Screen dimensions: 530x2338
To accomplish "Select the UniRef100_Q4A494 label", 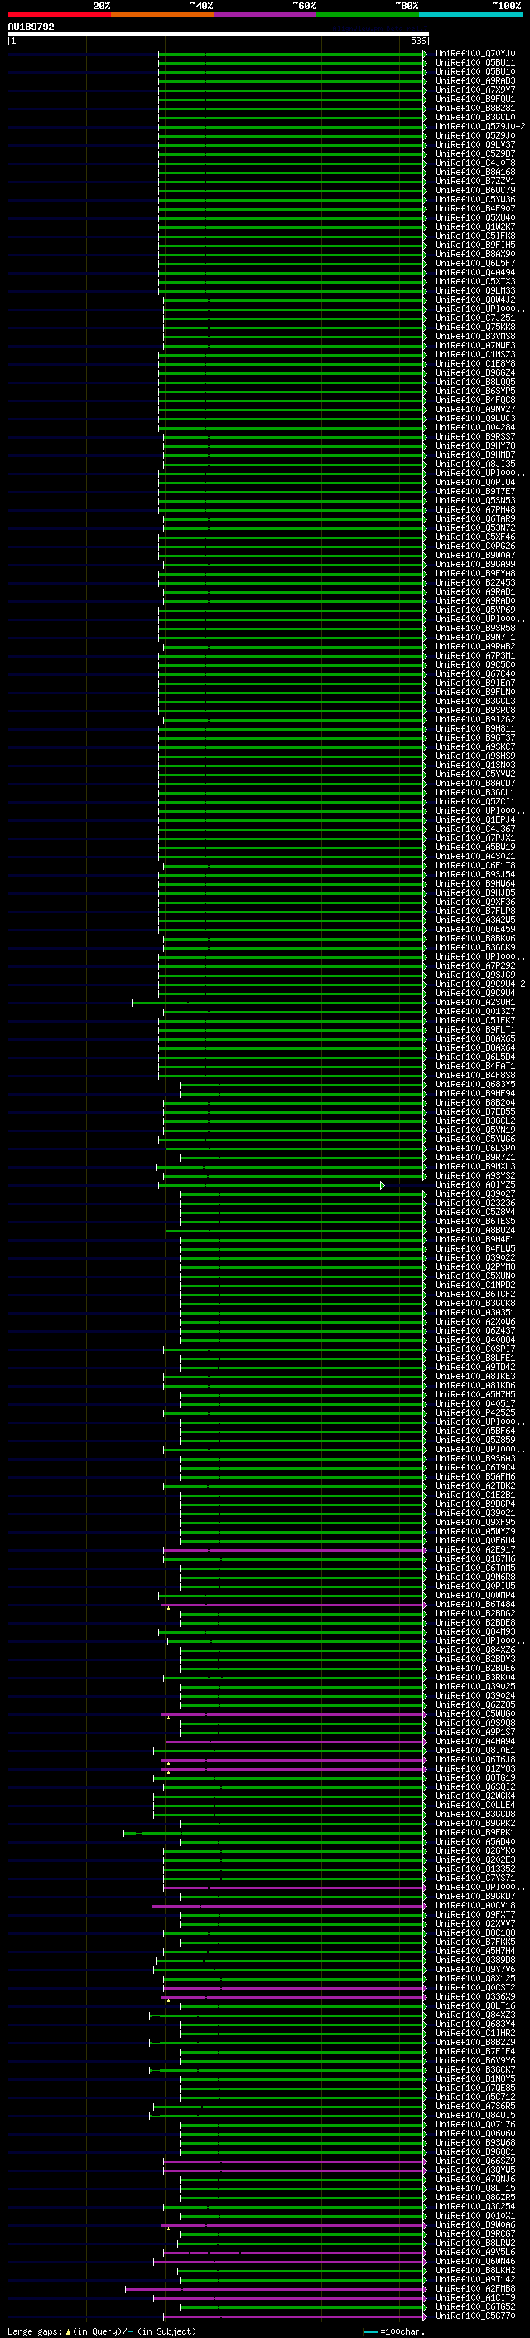I will (x=475, y=272).
